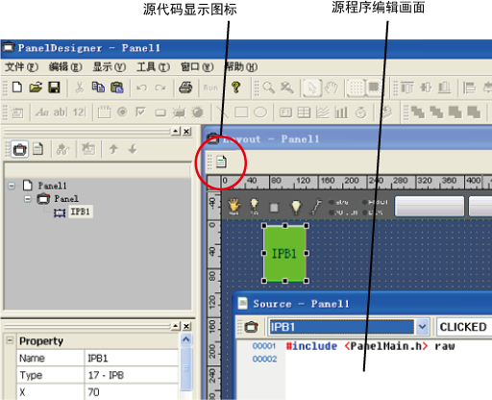Open the 工具(T) menu
This screenshot has height=400, width=492.
[x=153, y=67]
